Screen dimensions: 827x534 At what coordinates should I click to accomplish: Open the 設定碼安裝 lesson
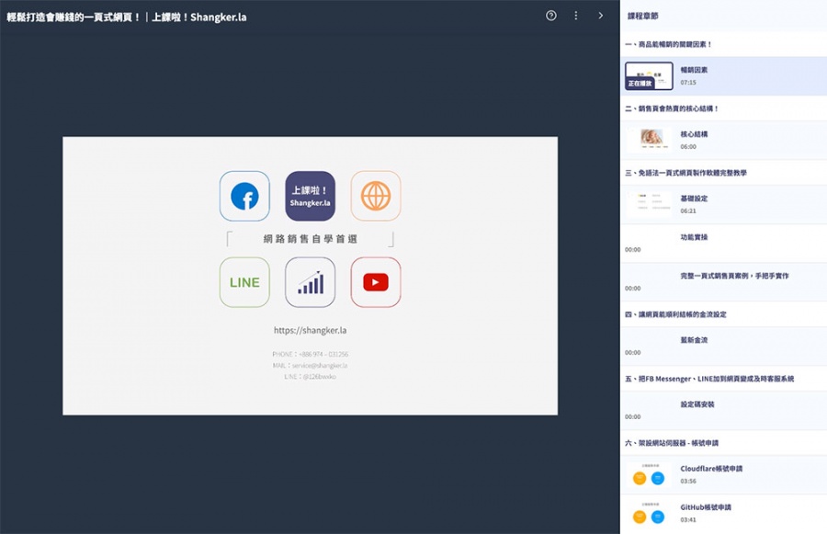pyautogui.click(x=697, y=404)
